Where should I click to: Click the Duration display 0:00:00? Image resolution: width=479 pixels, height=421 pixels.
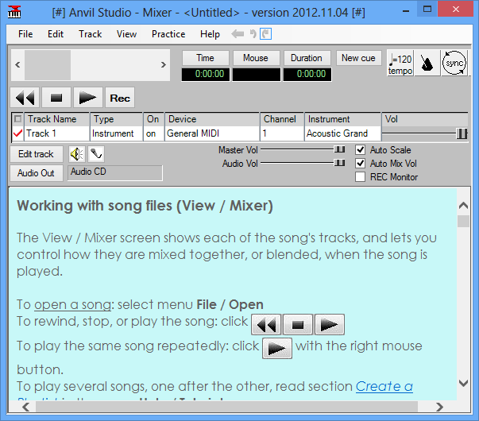(x=307, y=74)
